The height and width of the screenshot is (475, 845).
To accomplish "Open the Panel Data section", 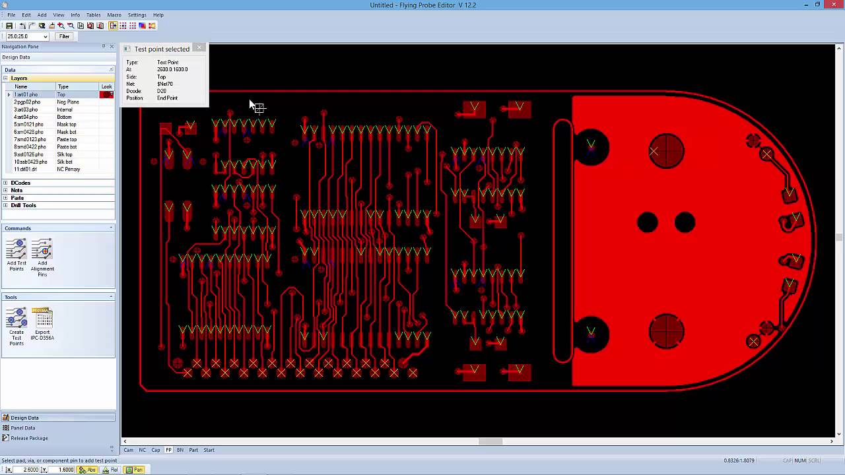I will pyautogui.click(x=58, y=427).
